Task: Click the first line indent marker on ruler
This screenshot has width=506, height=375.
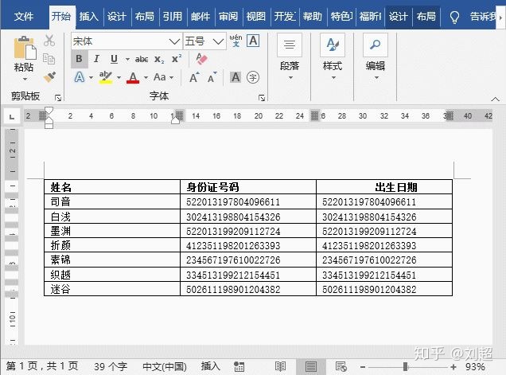Action: (49, 111)
